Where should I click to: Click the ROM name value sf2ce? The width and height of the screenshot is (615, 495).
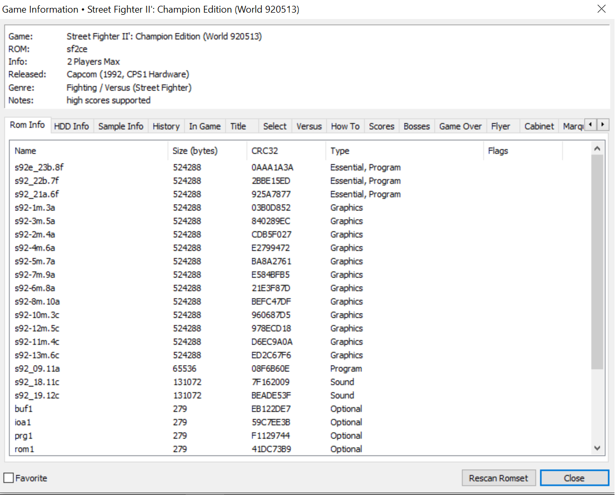click(x=77, y=49)
